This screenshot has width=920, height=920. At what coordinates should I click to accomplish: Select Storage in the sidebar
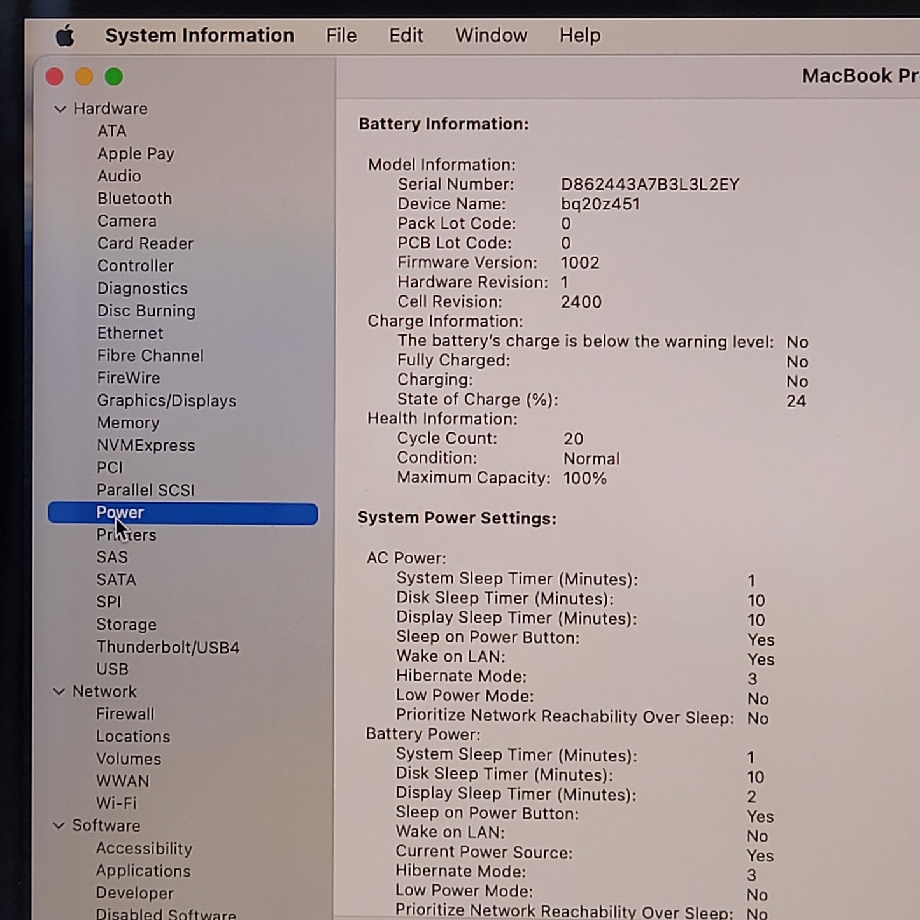click(x=126, y=625)
